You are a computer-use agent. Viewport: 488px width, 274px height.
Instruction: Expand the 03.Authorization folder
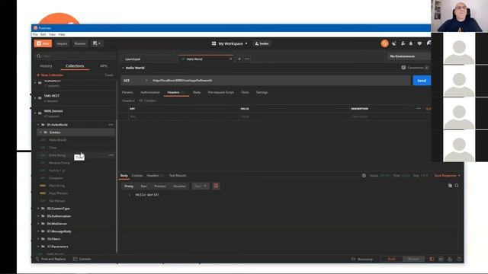coord(38,216)
